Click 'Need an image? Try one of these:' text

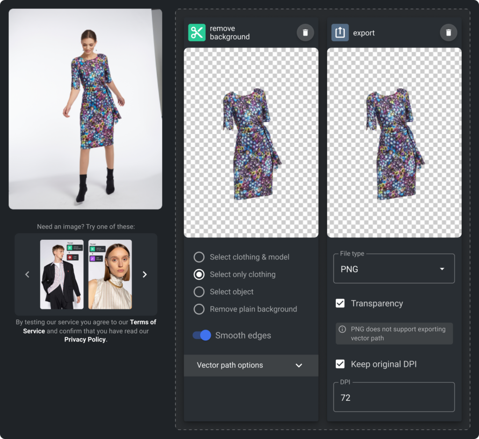(86, 227)
